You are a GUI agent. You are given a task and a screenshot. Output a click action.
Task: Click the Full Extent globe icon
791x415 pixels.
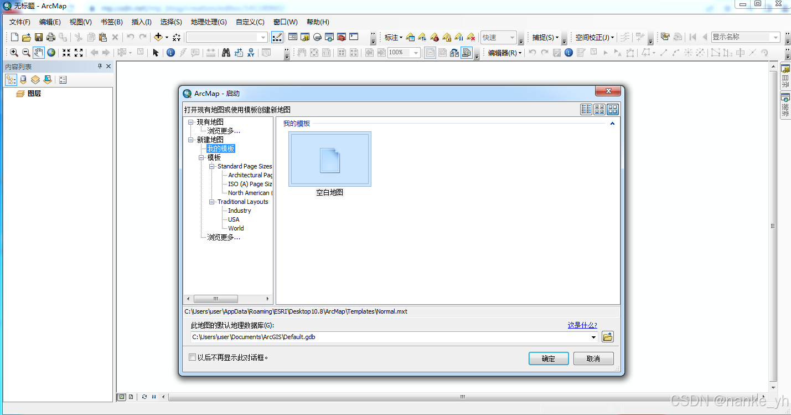[51, 53]
